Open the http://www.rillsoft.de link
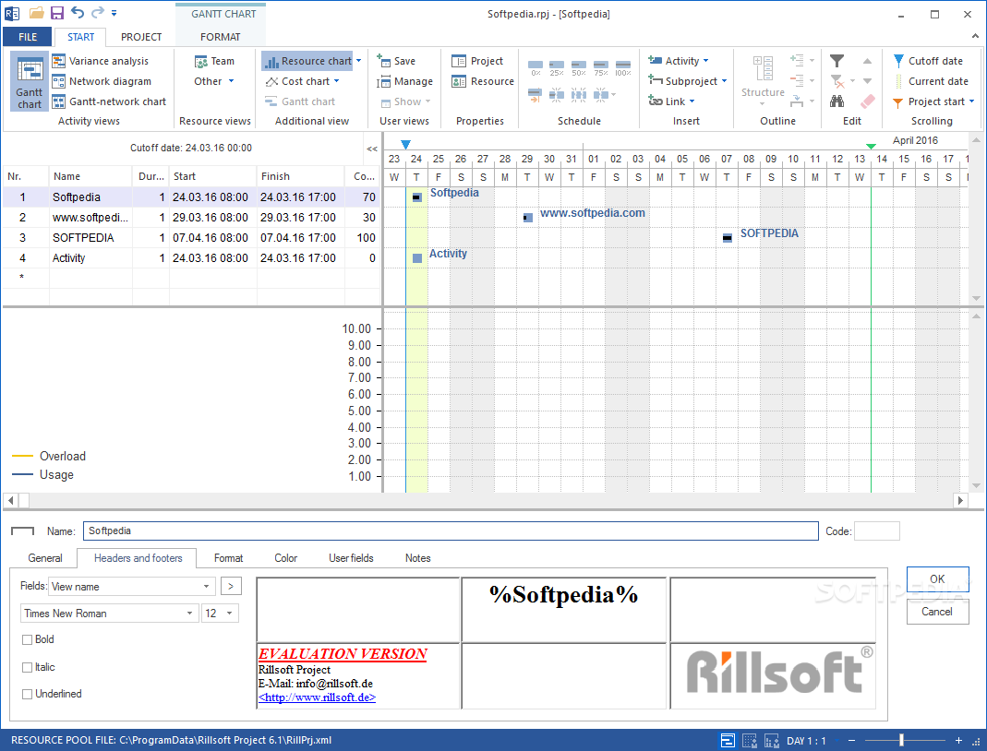The image size is (987, 751). tap(317, 697)
